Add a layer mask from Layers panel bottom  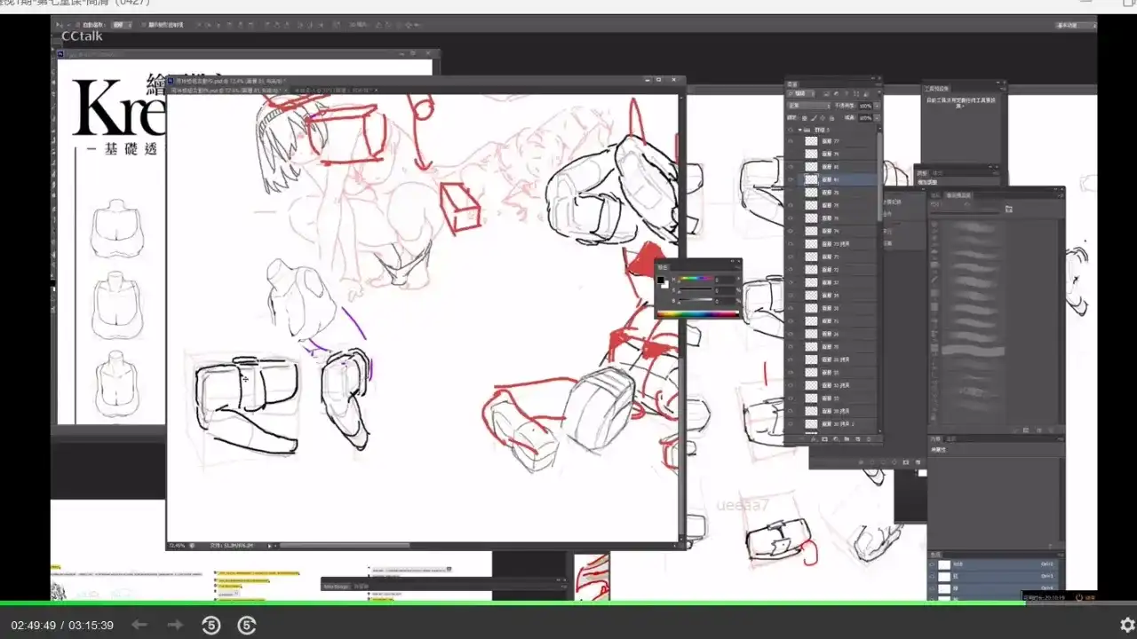(x=824, y=439)
